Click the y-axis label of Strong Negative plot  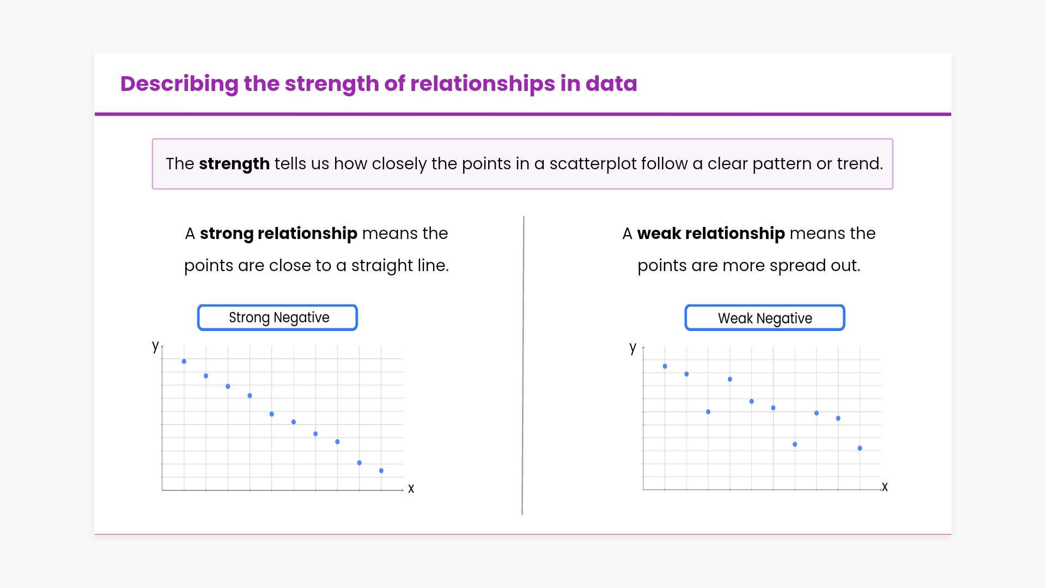155,346
